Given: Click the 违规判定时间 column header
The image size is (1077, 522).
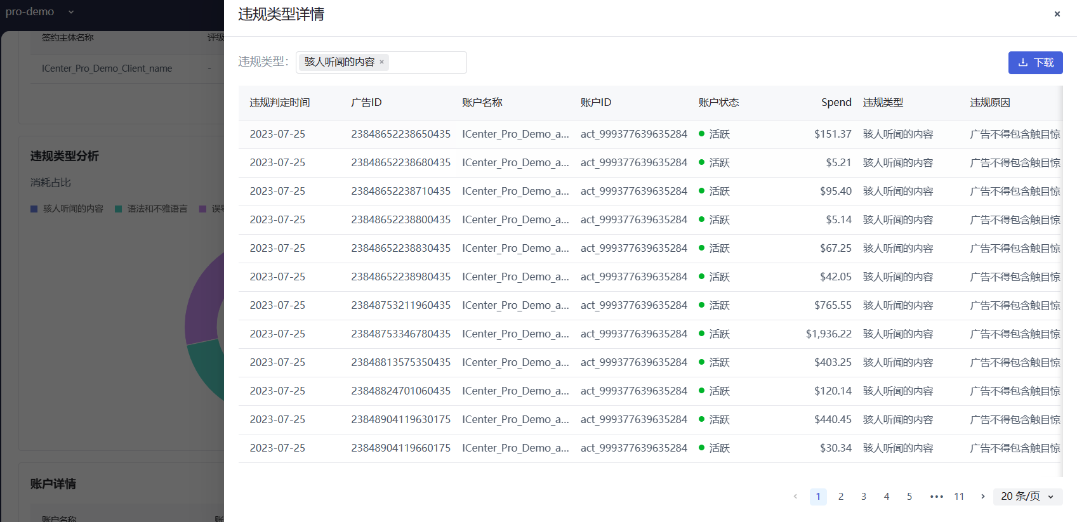Looking at the screenshot, I should [x=280, y=103].
